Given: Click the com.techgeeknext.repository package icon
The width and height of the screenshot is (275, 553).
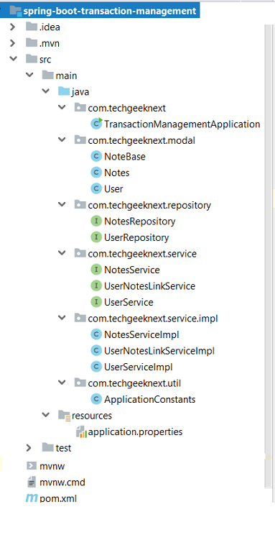Looking at the screenshot, I should click(80, 205).
